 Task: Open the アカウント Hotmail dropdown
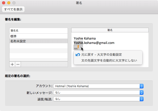point(98,86)
